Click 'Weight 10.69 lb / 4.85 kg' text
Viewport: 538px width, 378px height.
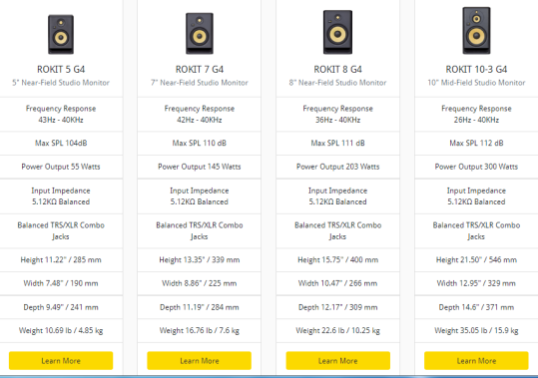[61, 331]
